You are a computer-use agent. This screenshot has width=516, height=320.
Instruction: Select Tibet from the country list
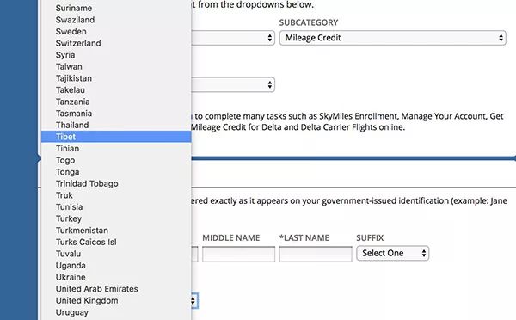[116, 137]
